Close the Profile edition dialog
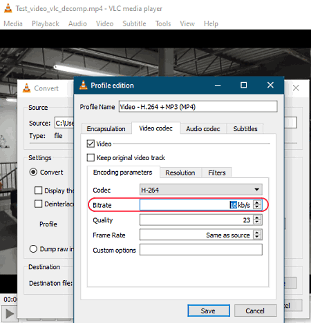The width and height of the screenshot is (311, 323). click(x=270, y=85)
